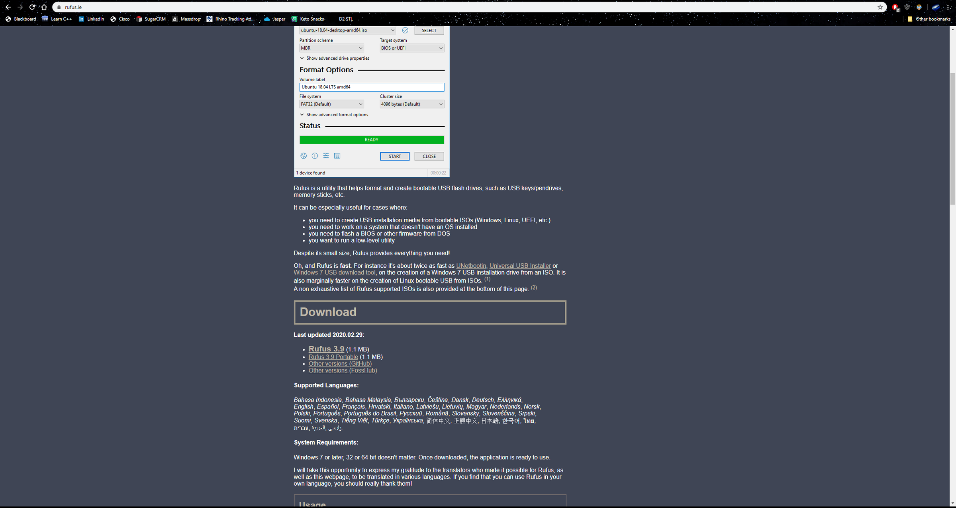Click inside the Volume label field
Screen dimensions: 956x508
372,87
